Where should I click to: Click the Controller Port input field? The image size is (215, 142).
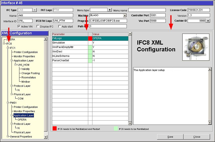pyautogui.click(x=159, y=15)
